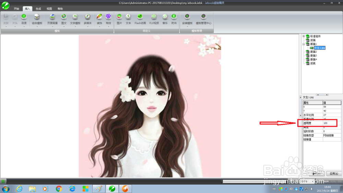Expand the 装饰 dropdown arrow

click(x=99, y=27)
